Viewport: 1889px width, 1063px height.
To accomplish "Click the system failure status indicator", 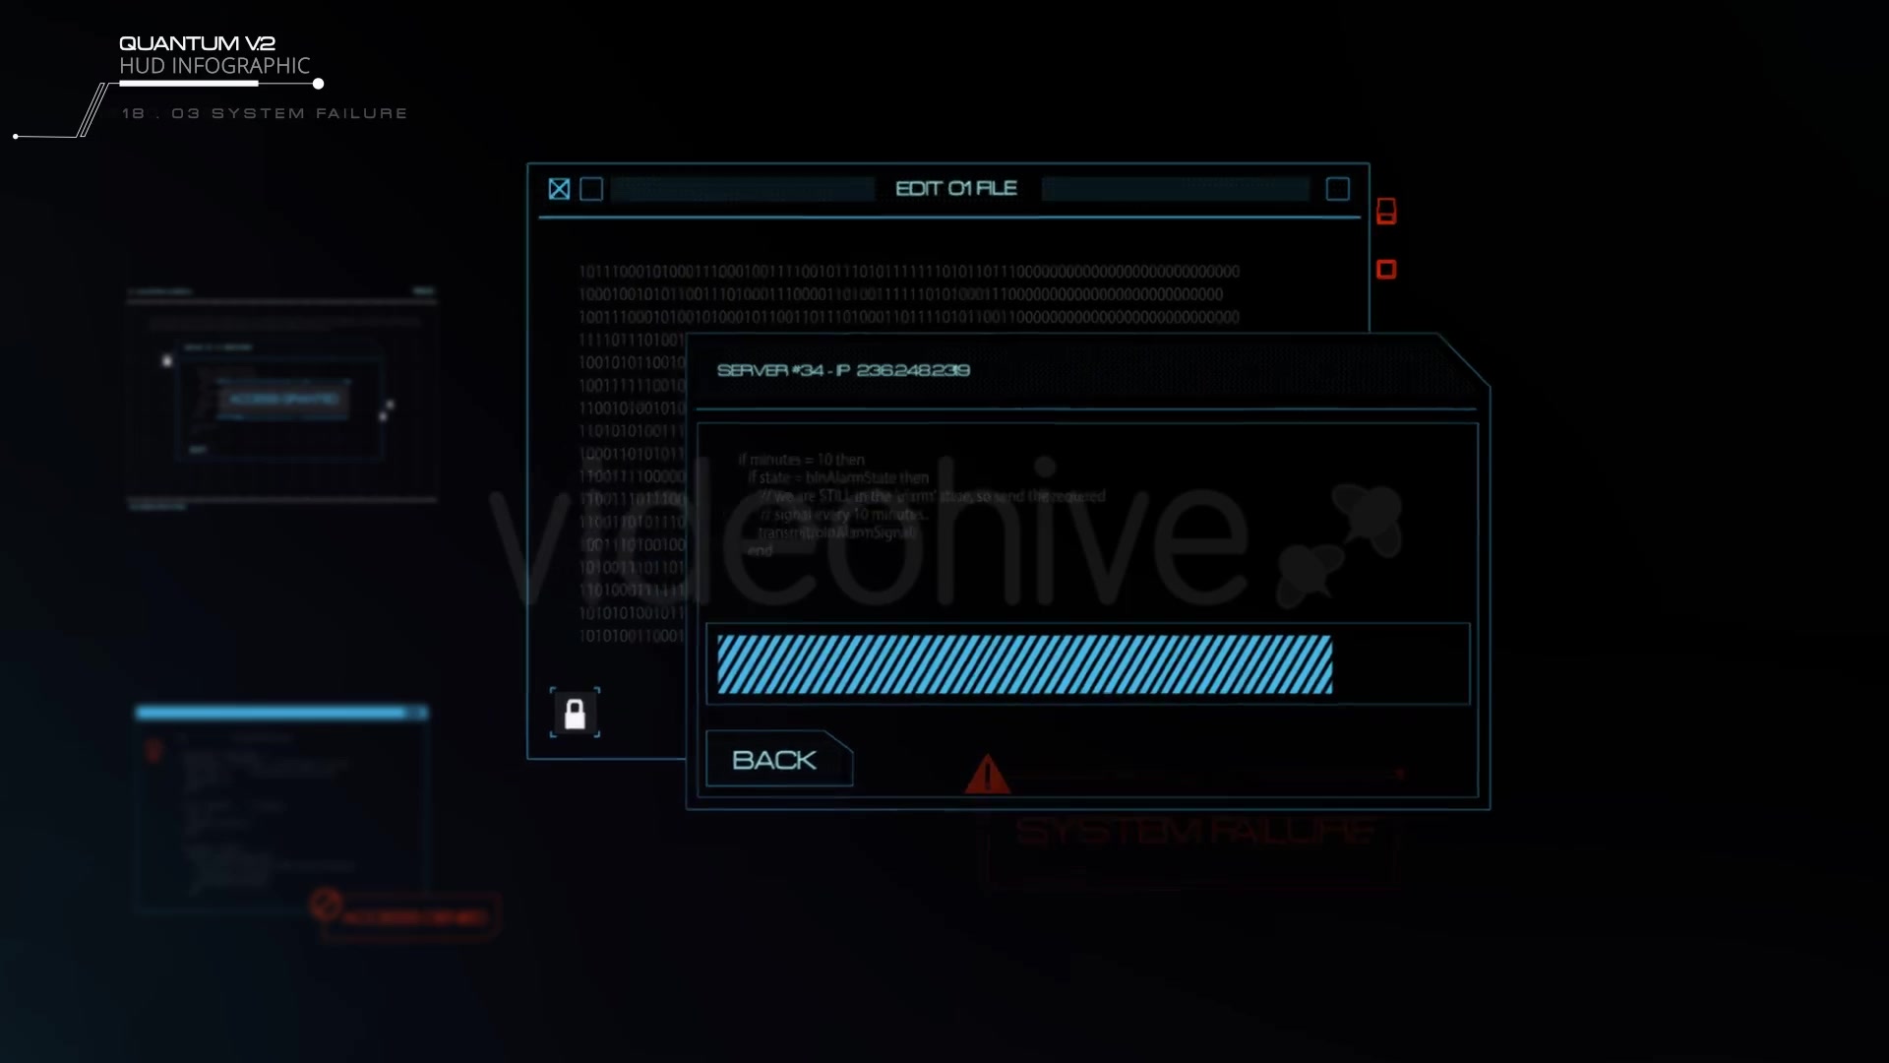I will [265, 114].
